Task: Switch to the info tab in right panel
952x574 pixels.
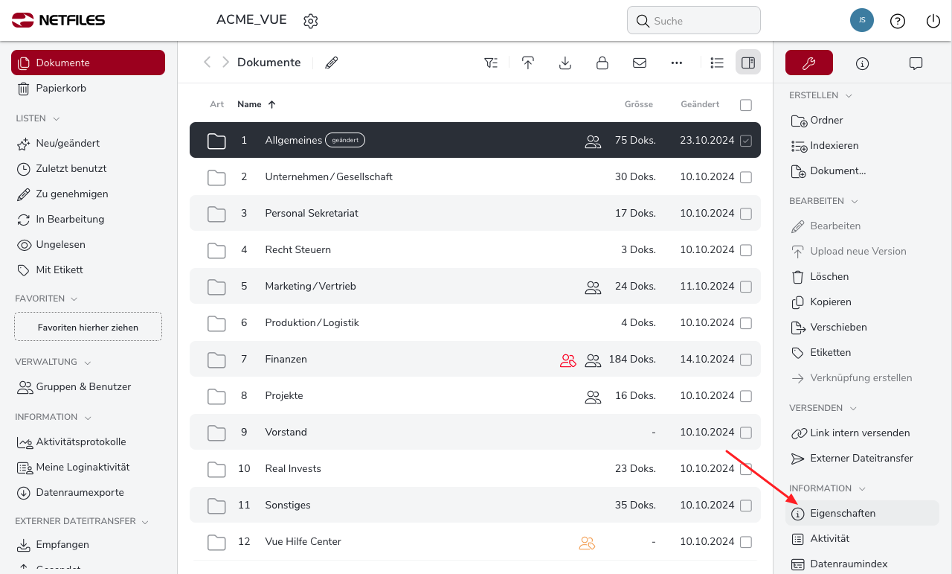Action: (862, 63)
